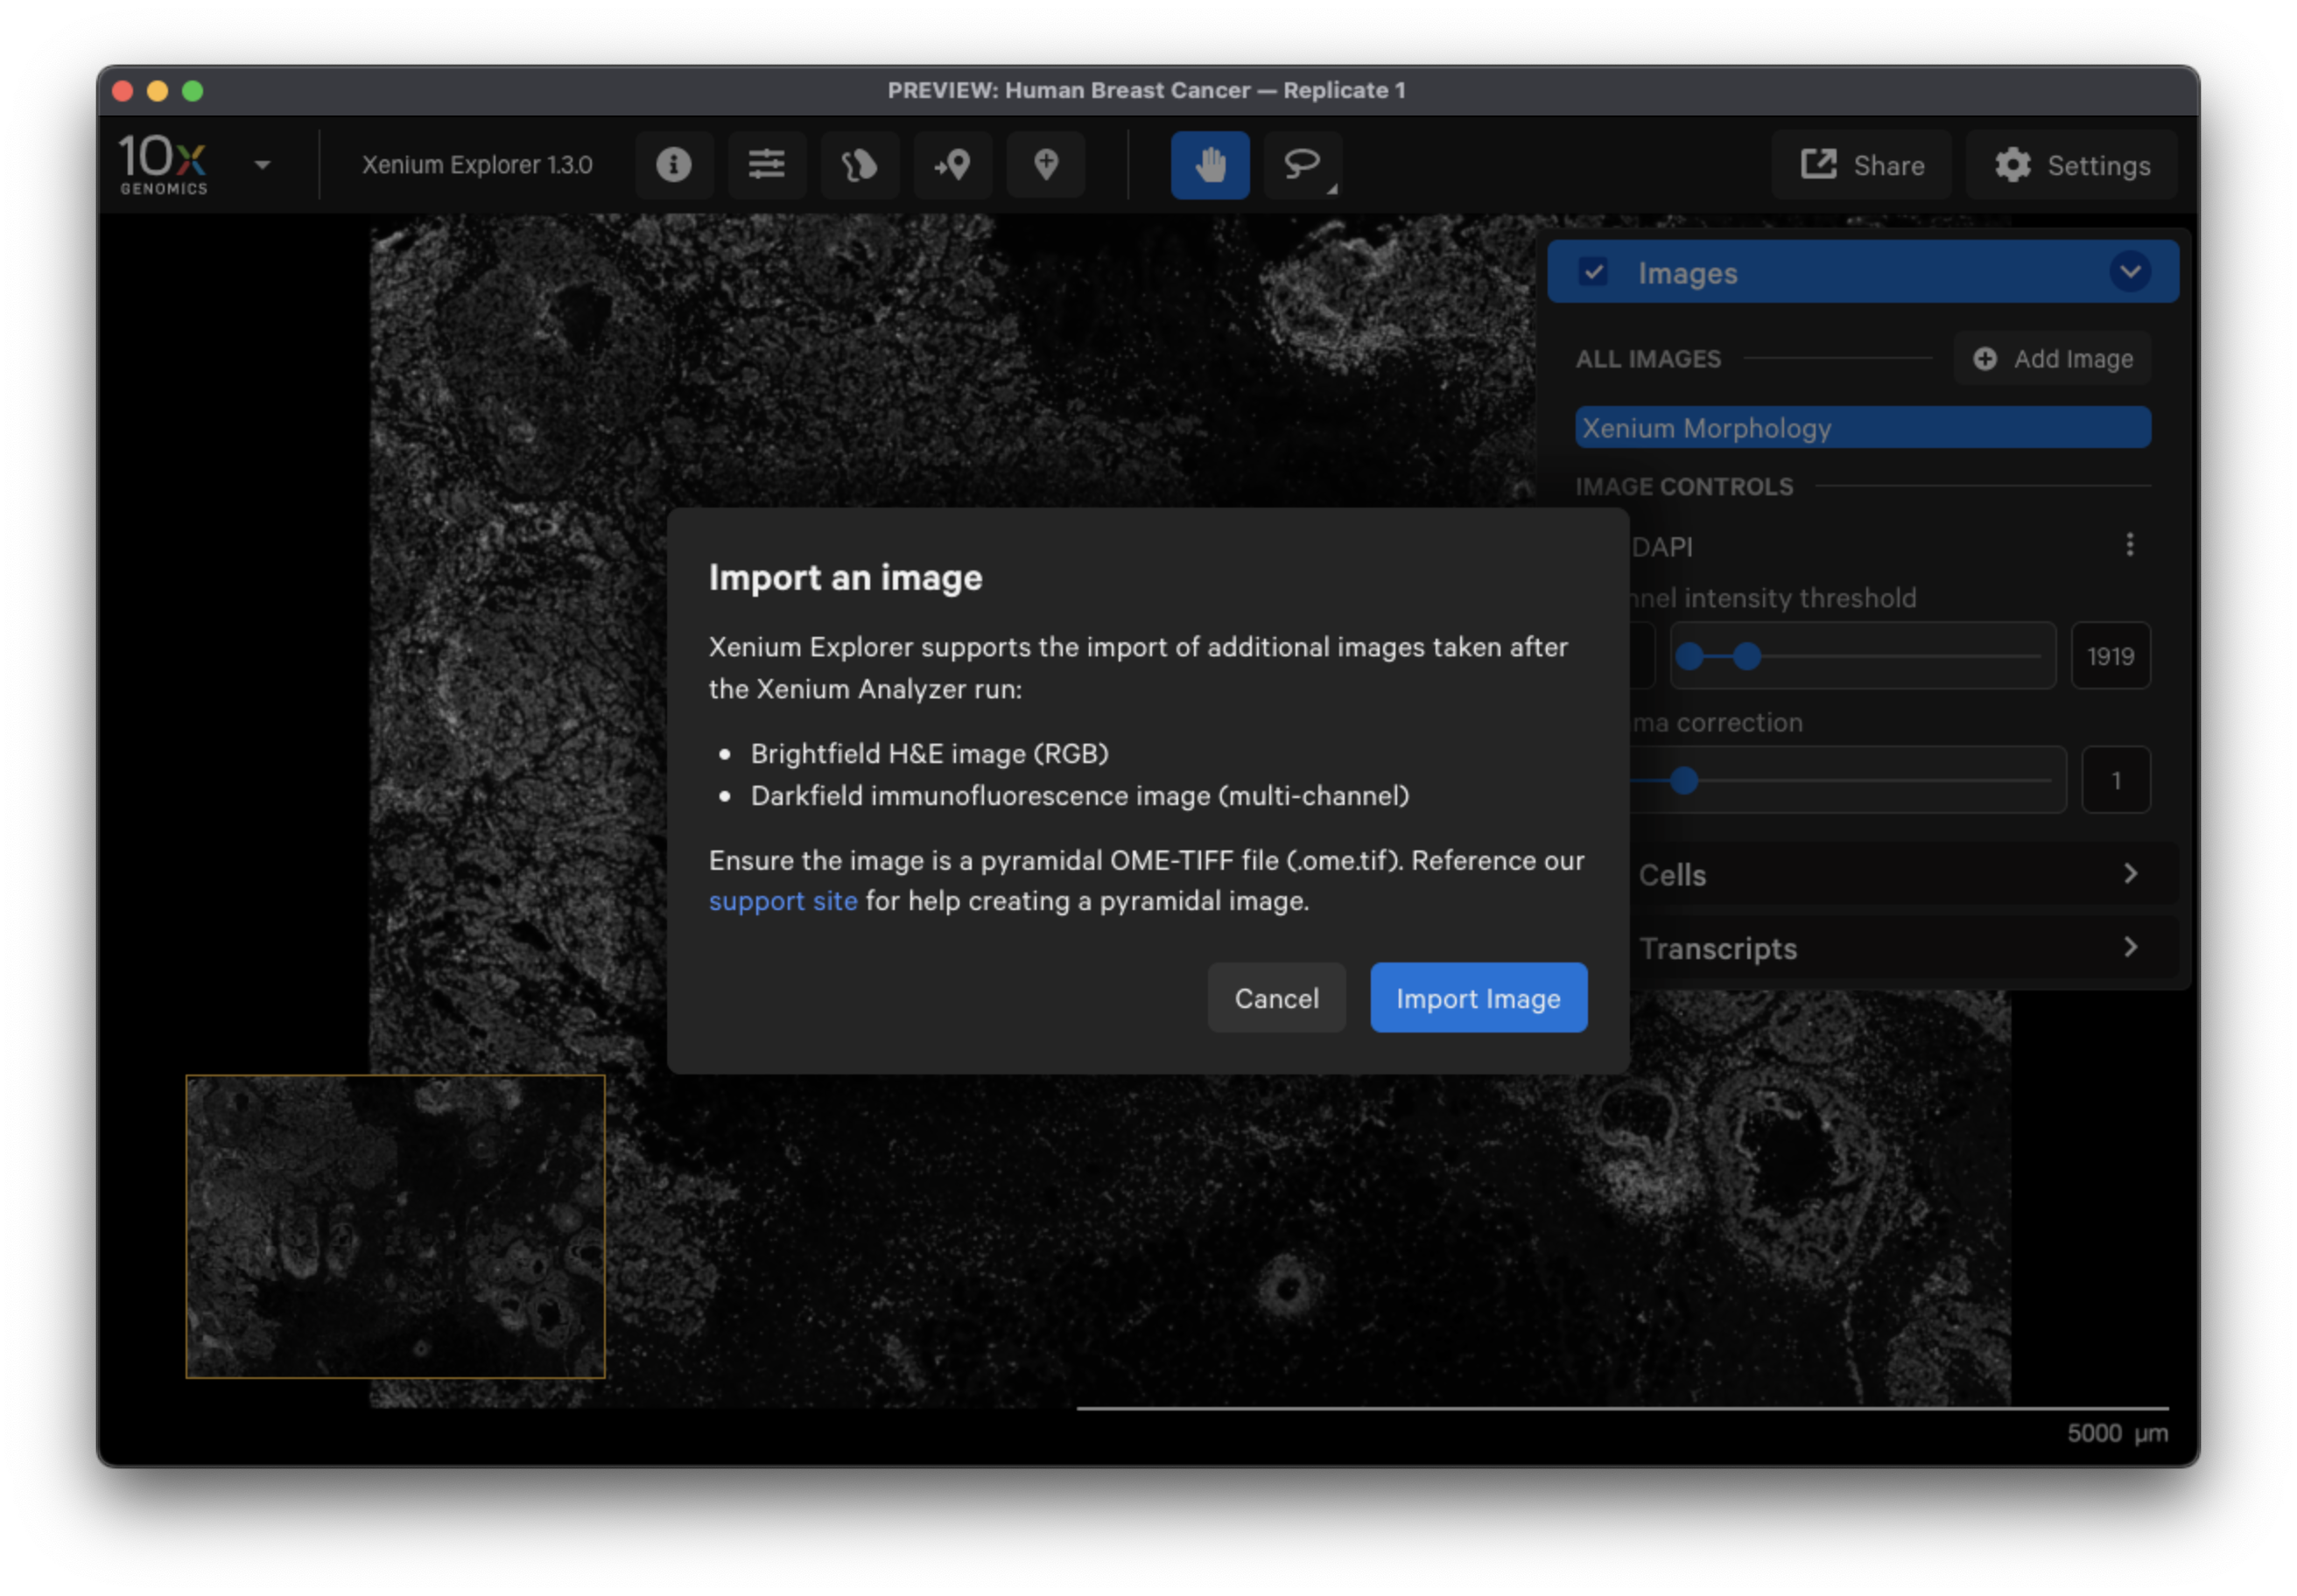This screenshot has width=2297, height=1596.
Task: Open the sliders panel icon in toolbar
Action: (766, 164)
